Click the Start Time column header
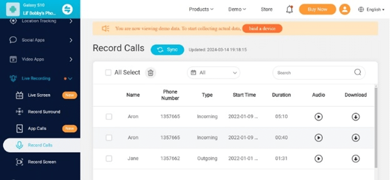 click(x=244, y=95)
